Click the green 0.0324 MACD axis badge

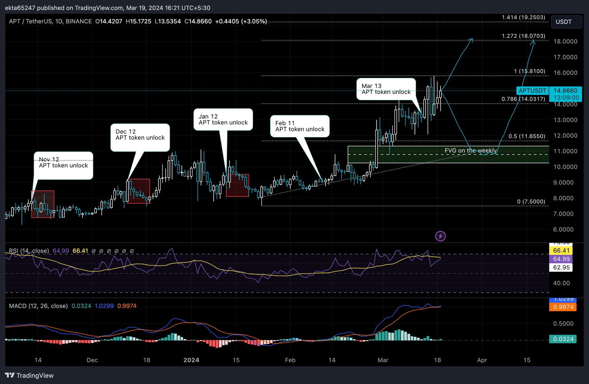point(563,339)
